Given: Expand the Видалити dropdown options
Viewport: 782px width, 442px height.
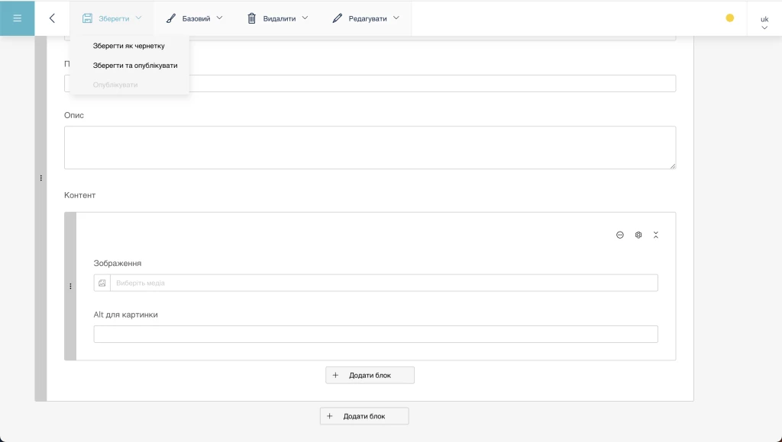Looking at the screenshot, I should coord(304,18).
